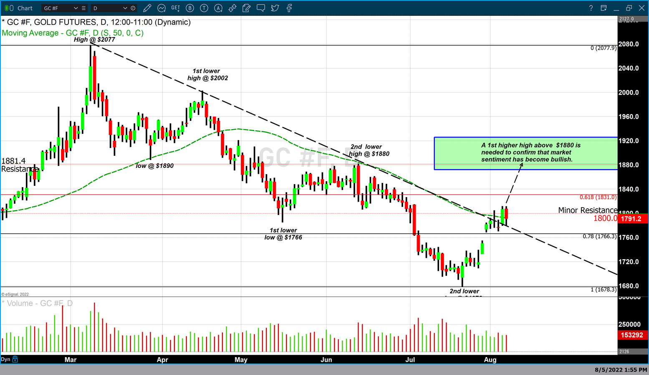Toggle the Dyn scale lock icon
The width and height of the screenshot is (649, 375).
(15, 359)
